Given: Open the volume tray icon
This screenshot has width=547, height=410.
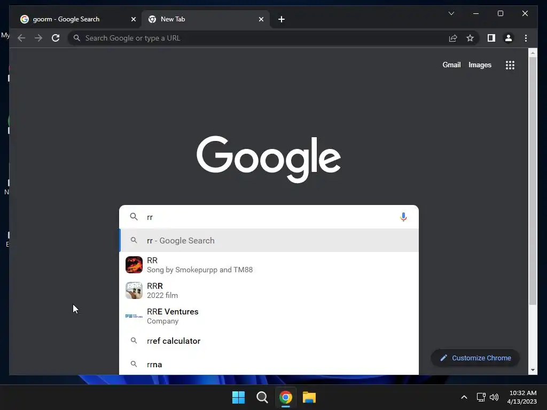Looking at the screenshot, I should [494, 397].
